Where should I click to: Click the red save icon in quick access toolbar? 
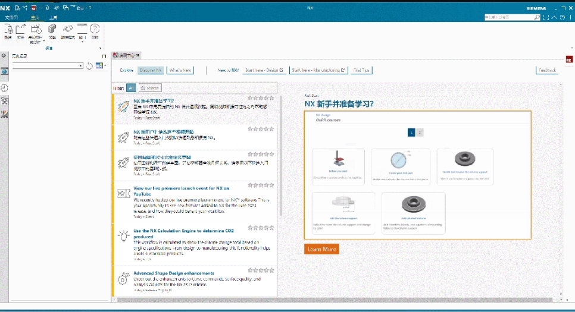[33, 8]
